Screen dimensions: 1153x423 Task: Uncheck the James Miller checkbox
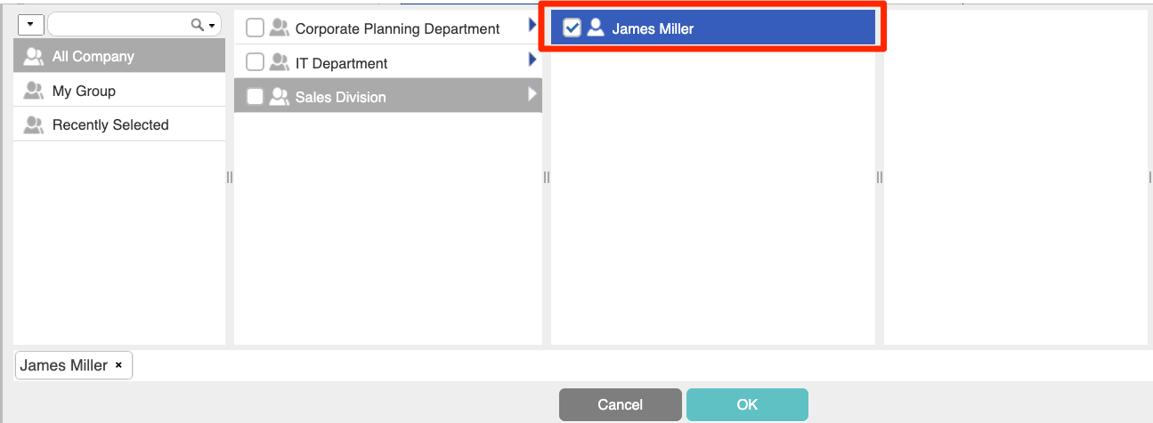[x=572, y=28]
